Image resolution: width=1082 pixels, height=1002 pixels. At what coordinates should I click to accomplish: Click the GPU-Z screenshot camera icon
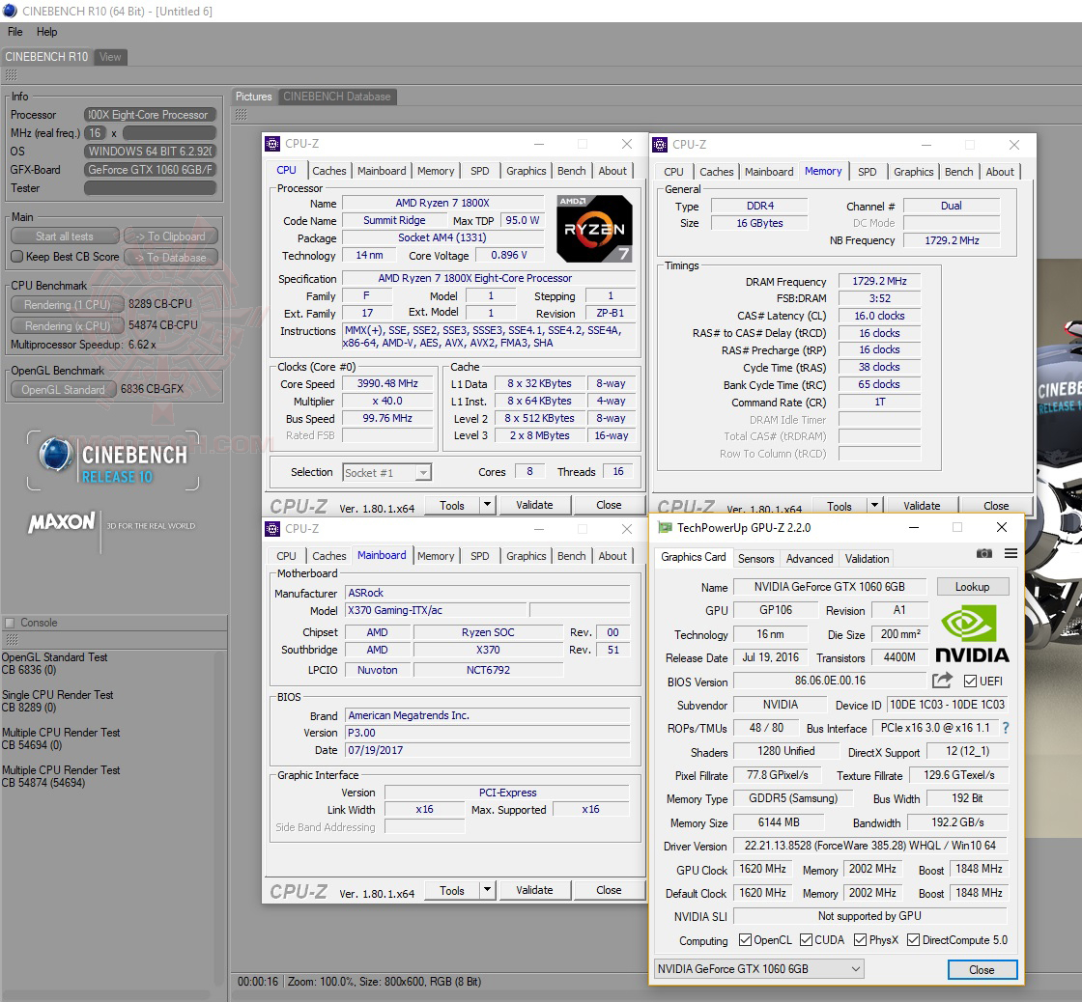tap(983, 553)
